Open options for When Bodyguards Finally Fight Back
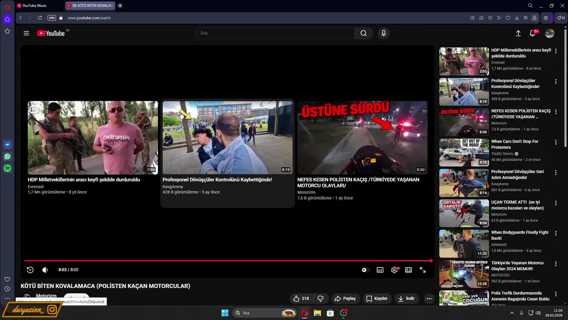The height and width of the screenshot is (320, 568). pos(556,233)
